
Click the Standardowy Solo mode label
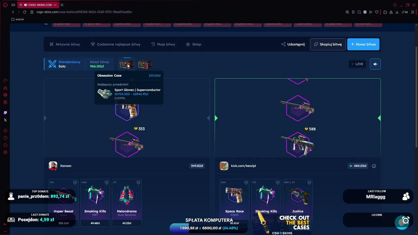click(65, 64)
